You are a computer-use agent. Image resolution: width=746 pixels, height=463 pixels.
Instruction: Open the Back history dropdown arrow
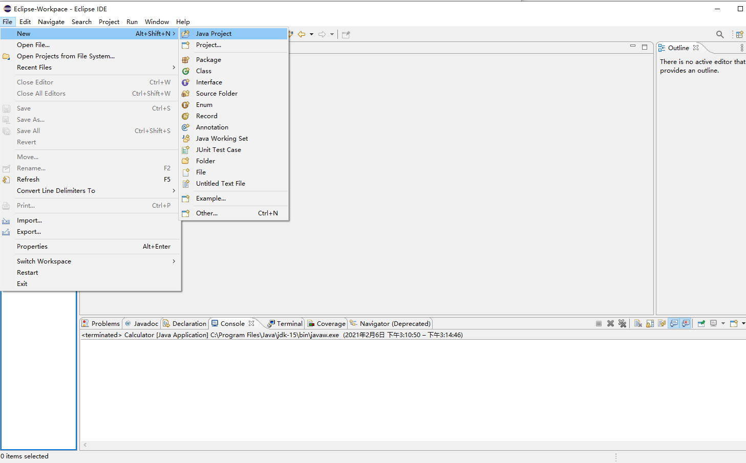tap(311, 34)
